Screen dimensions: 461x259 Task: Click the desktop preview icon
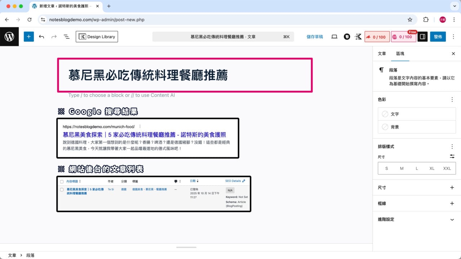pyautogui.click(x=334, y=36)
